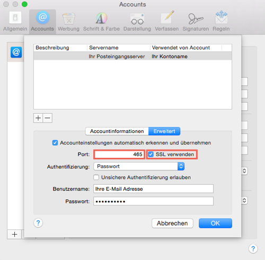Cancel the dialog with Abbrechen
This screenshot has width=265, height=260.
tap(172, 223)
